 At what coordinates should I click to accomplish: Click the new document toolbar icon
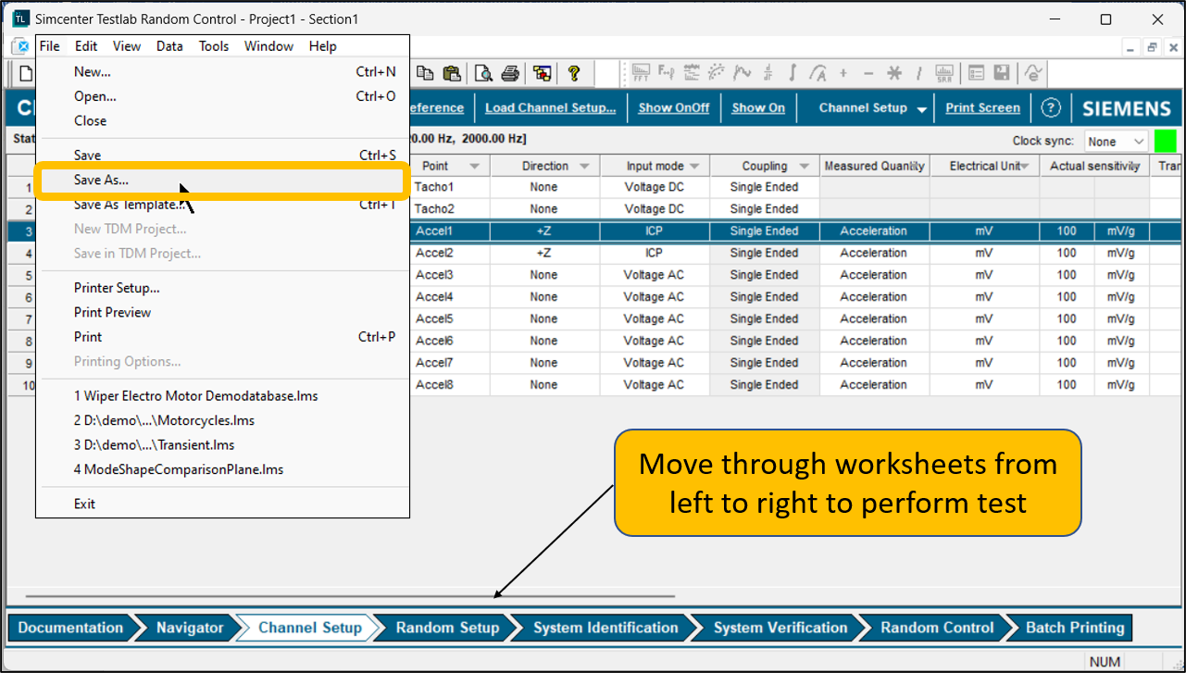26,73
